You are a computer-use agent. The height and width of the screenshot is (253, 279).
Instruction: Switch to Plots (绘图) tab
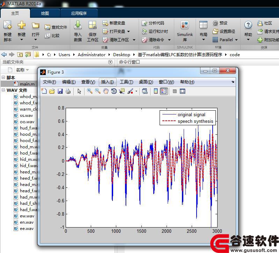click(45, 13)
